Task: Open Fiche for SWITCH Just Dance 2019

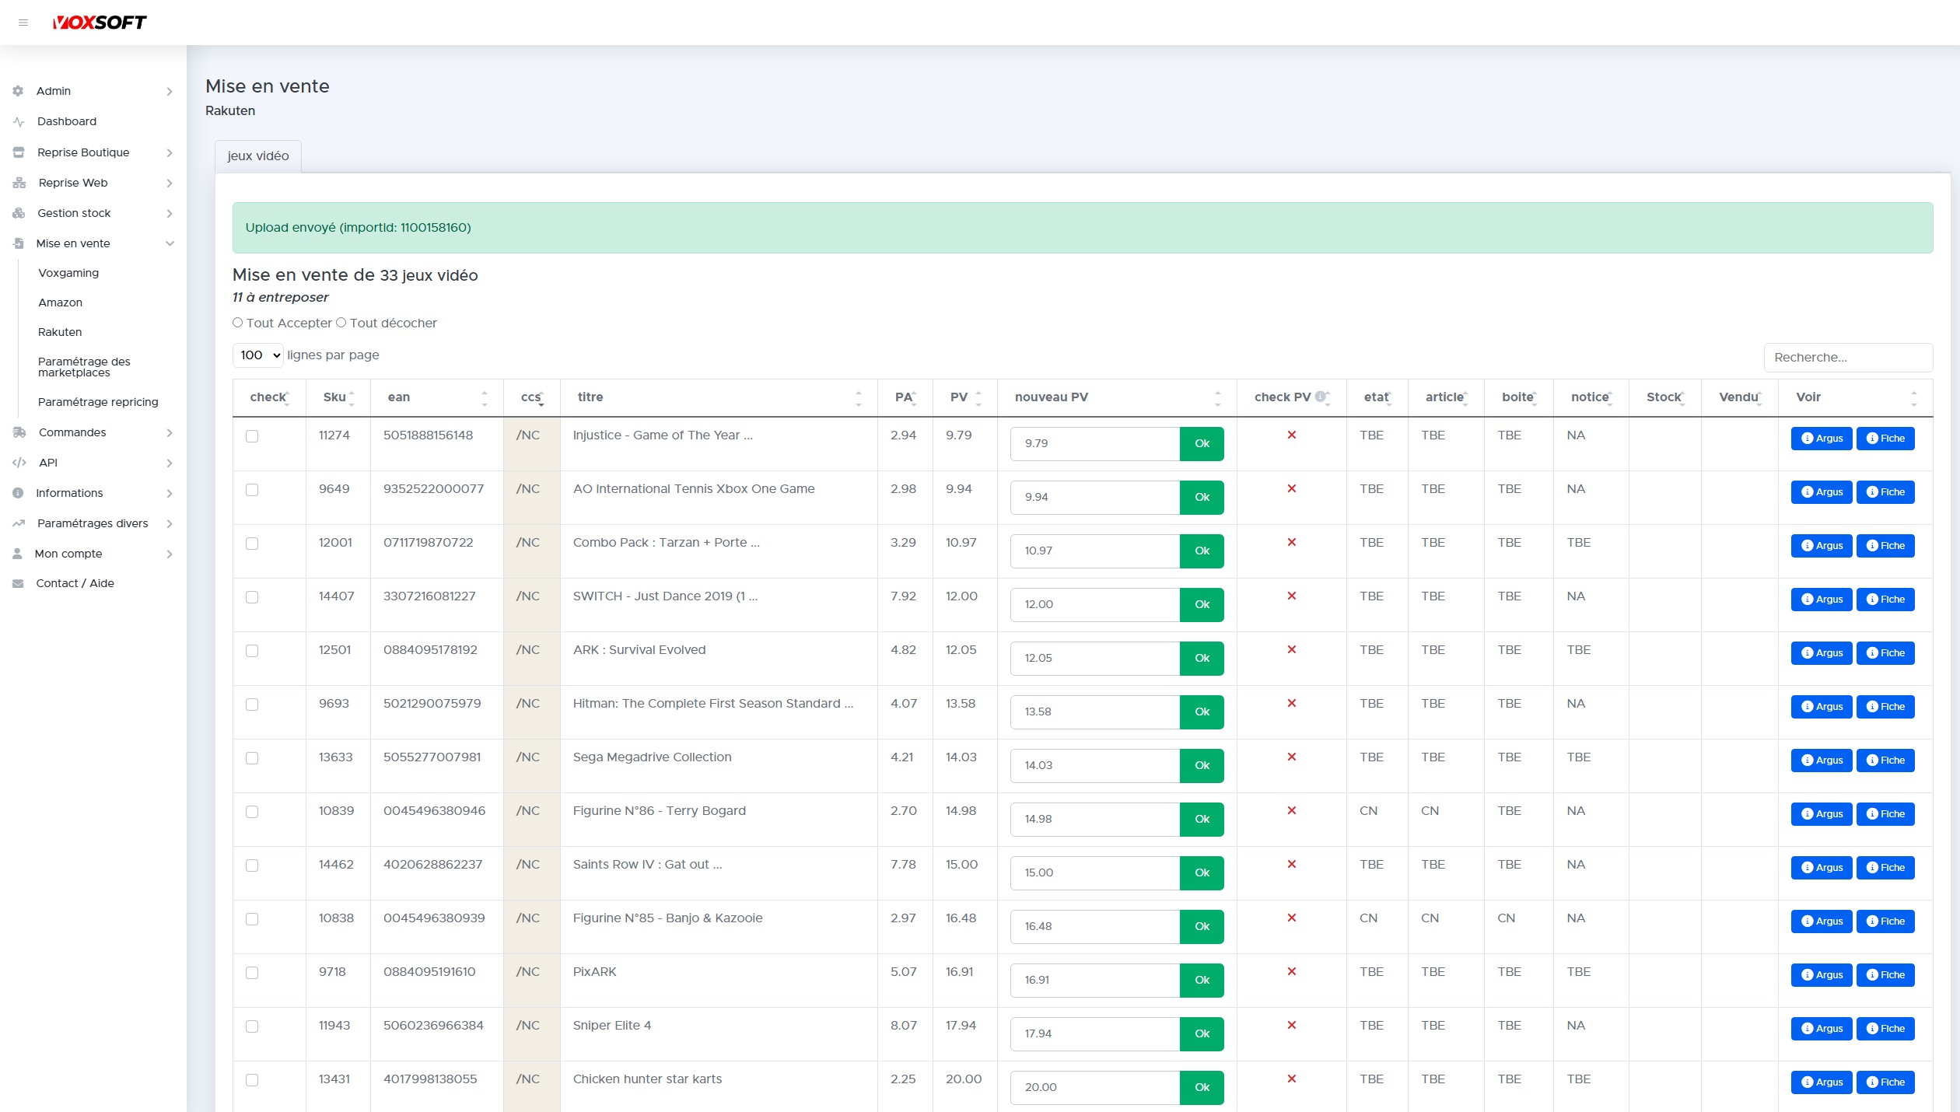Action: coord(1885,600)
